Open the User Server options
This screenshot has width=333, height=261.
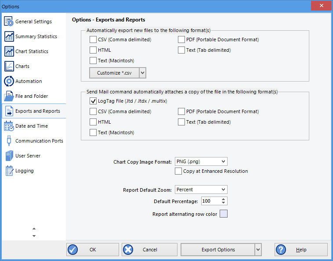34,156
